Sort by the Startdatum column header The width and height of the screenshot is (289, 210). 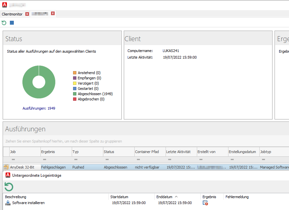tap(119, 197)
